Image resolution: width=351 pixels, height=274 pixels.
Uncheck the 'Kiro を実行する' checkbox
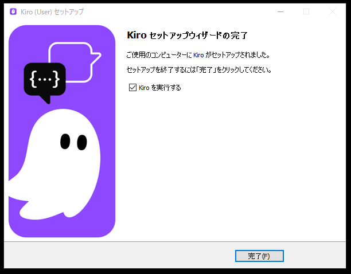pos(133,88)
